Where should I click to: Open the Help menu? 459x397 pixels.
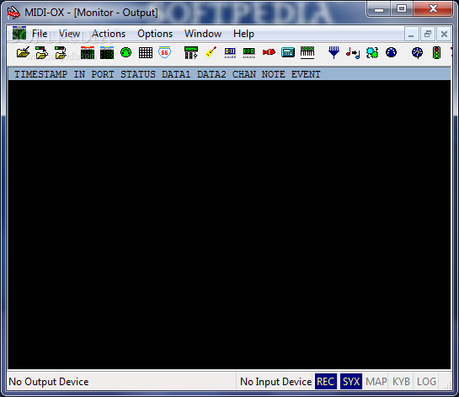(x=243, y=34)
